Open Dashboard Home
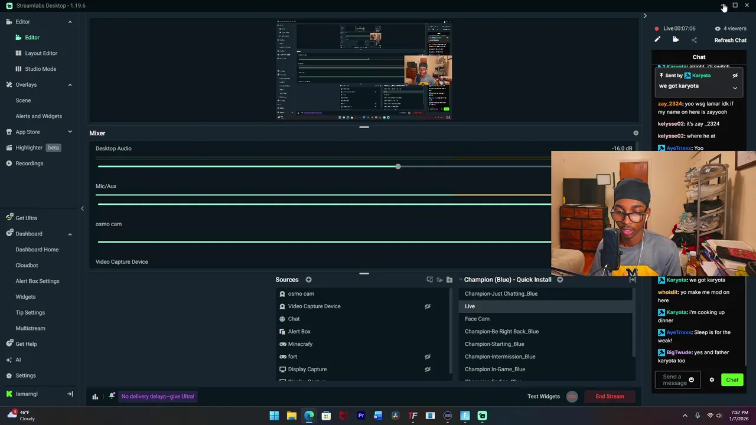This screenshot has height=425, width=756. coord(37,250)
